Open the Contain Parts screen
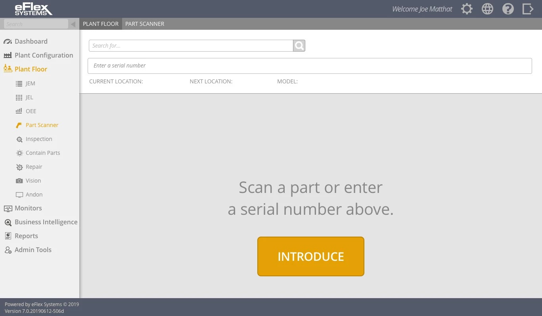The height and width of the screenshot is (316, 542). point(42,152)
